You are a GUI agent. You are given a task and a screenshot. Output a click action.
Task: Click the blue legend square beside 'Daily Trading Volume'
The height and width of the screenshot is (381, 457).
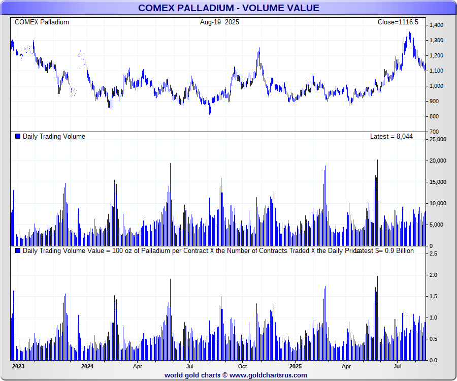(x=18, y=136)
